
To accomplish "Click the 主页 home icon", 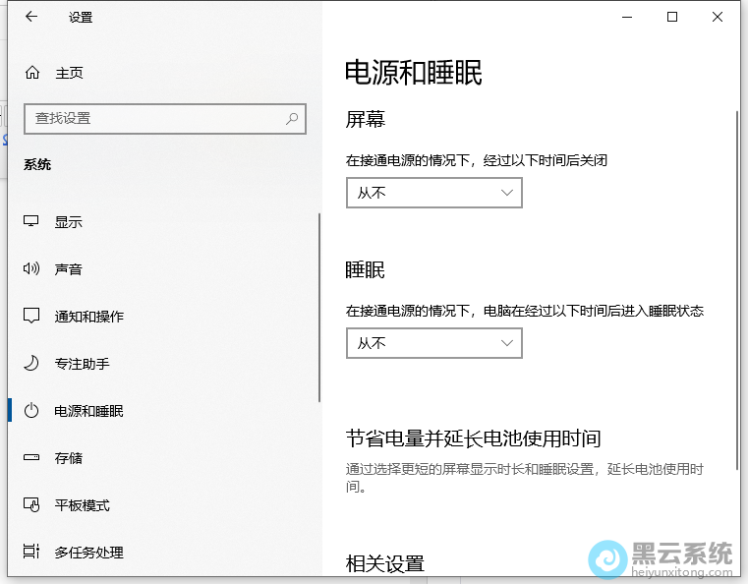I will click(x=32, y=73).
